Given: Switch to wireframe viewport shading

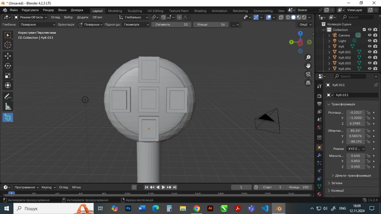Looking at the screenshot, I should coord(288,17).
